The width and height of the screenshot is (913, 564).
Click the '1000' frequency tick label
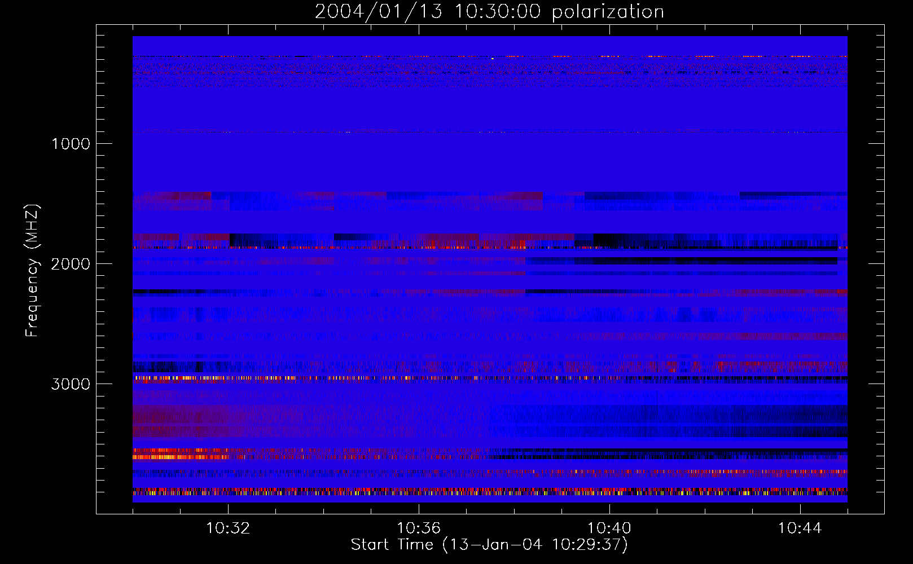pyautogui.click(x=71, y=144)
